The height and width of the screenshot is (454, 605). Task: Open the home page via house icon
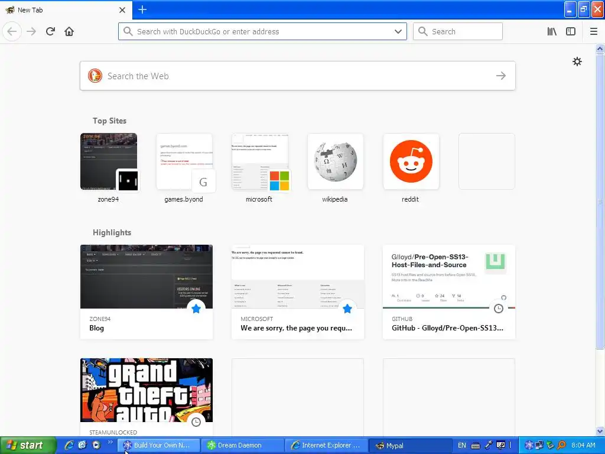(69, 31)
